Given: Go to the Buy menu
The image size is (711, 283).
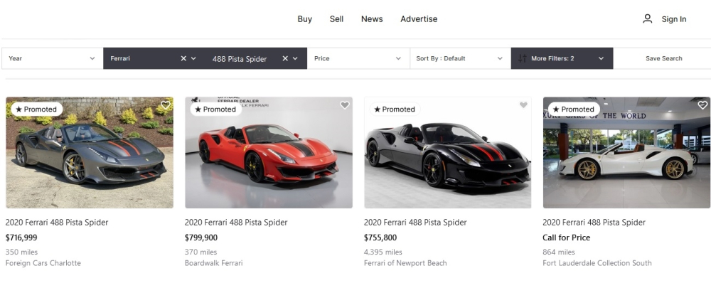Looking at the screenshot, I should (x=305, y=19).
